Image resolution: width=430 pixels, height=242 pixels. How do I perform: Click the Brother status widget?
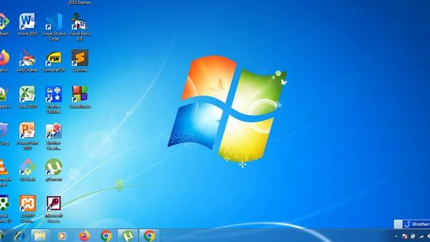tap(412, 224)
